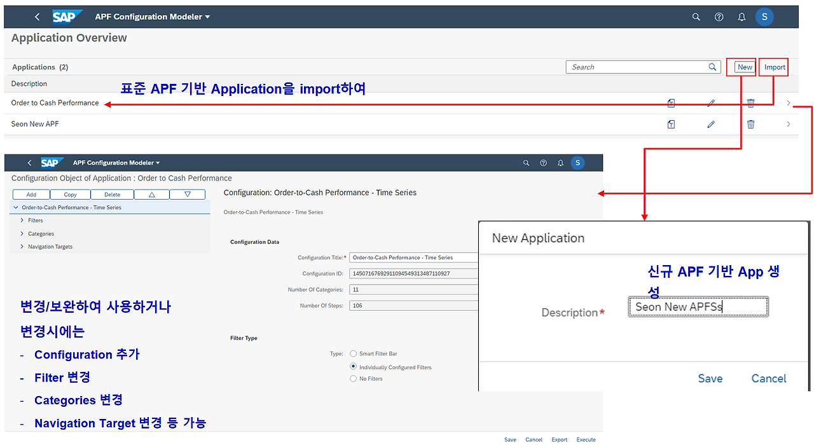The image size is (814, 445).
Task: Navigate into Order to Cash Performance via chevron
Action: click(789, 103)
